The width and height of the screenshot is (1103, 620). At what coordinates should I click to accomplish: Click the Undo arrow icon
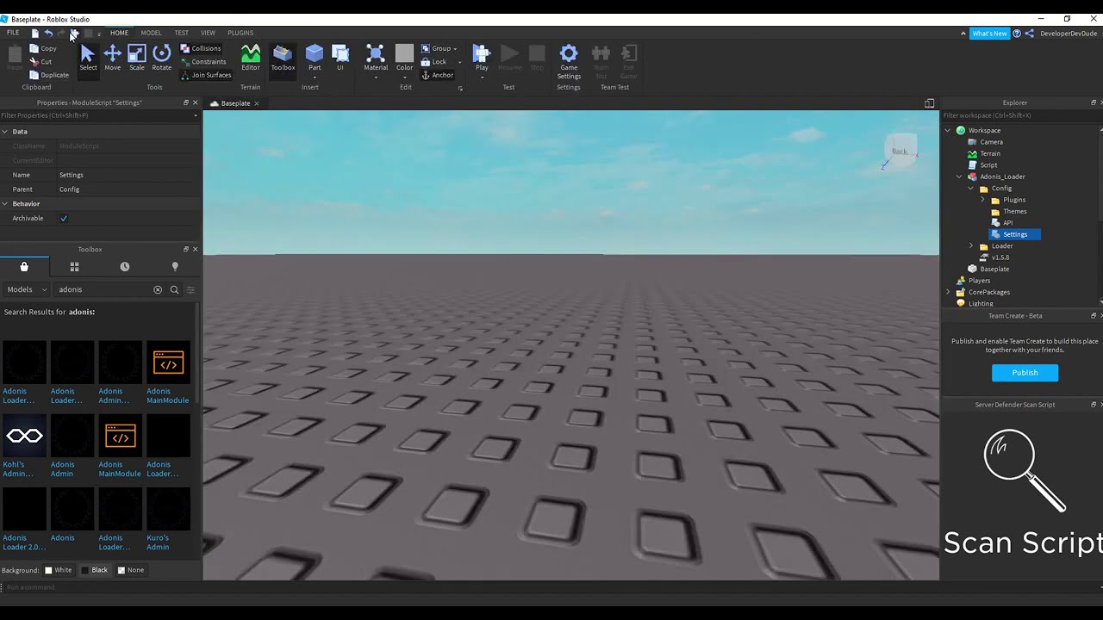point(48,33)
